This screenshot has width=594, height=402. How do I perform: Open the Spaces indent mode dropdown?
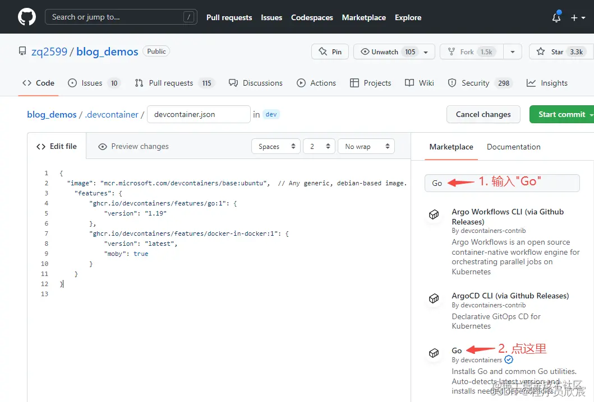[276, 146]
